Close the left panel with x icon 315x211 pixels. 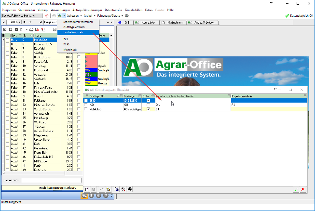[x=112, y=23]
